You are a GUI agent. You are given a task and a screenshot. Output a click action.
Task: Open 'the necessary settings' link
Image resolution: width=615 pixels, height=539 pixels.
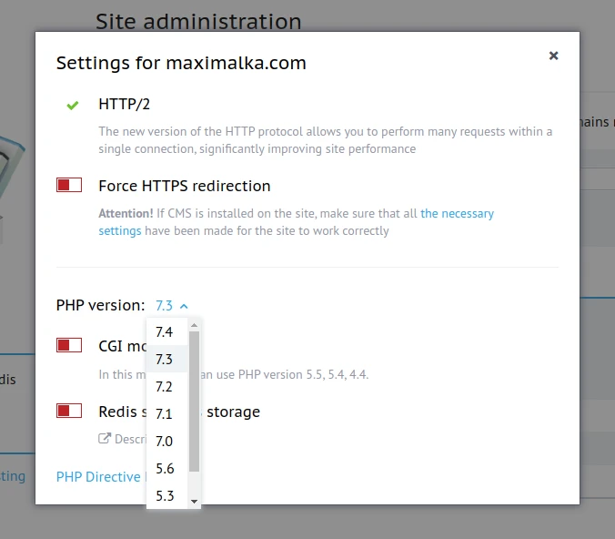tap(457, 214)
